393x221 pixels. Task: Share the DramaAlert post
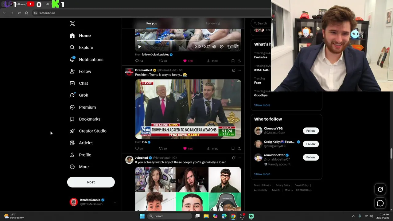coord(239,149)
